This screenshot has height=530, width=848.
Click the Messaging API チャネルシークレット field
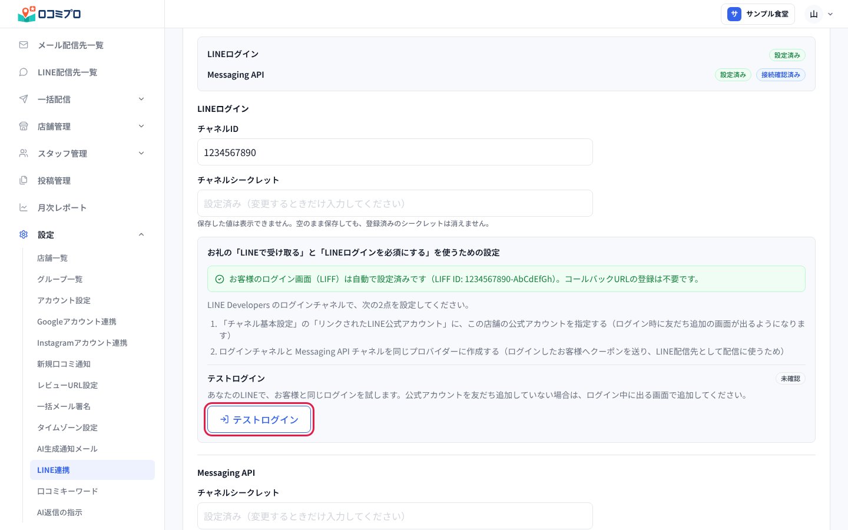pyautogui.click(x=395, y=516)
